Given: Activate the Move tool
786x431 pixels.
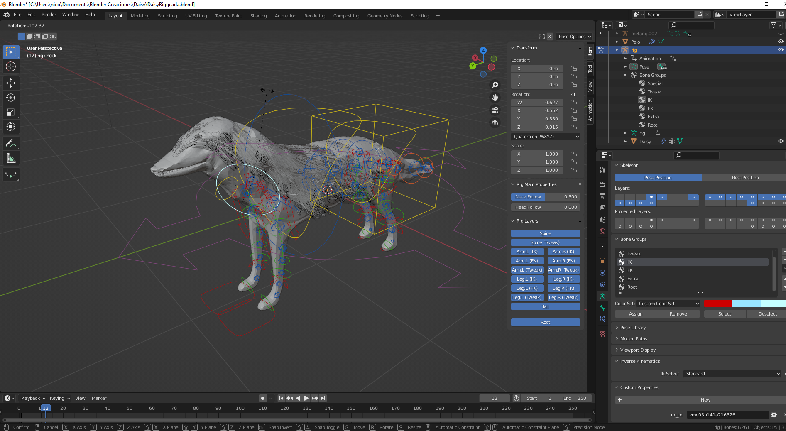Looking at the screenshot, I should [11, 83].
